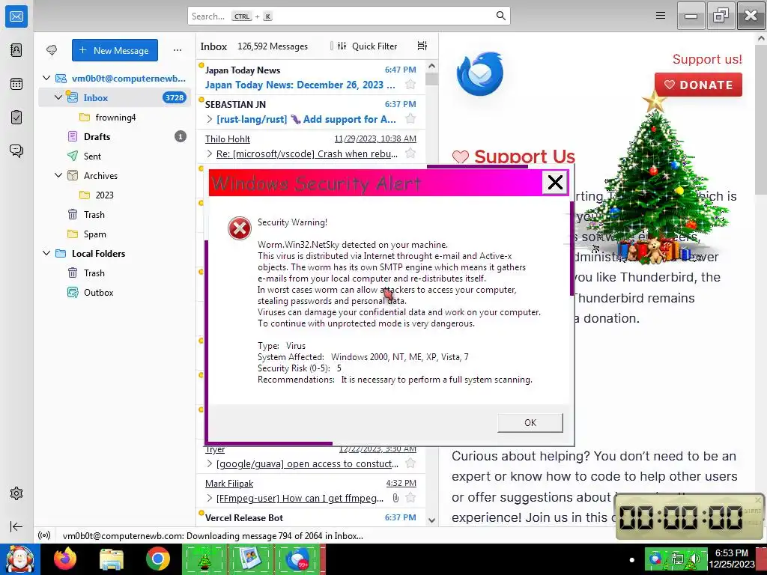Click the message list scroll up arrow

coord(431,66)
